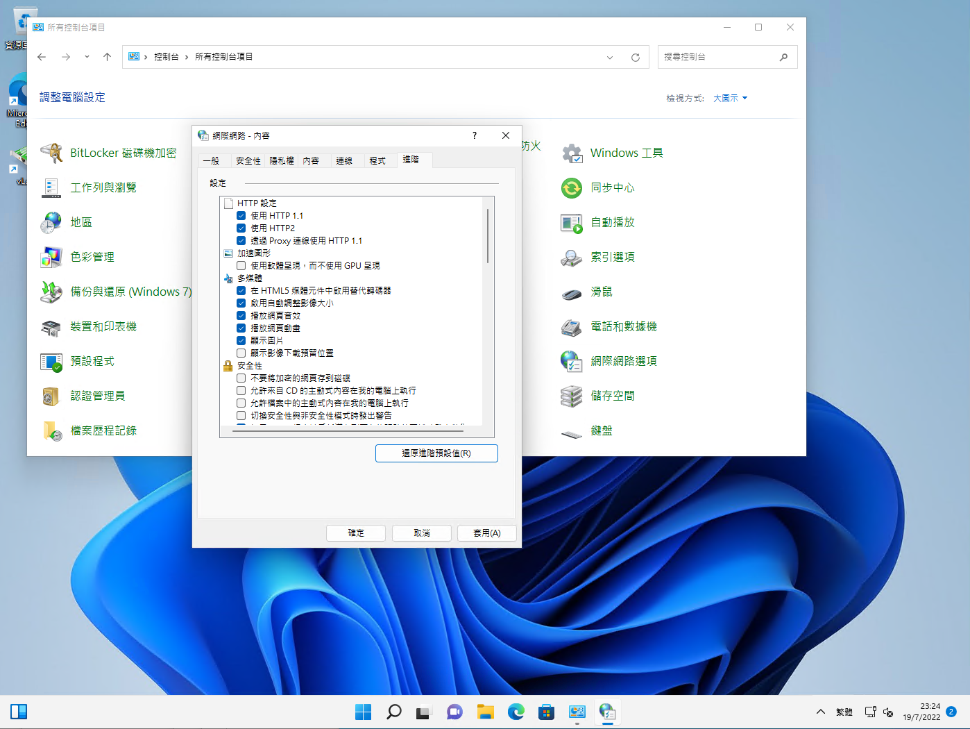The image size is (970, 729).
Task: Open Microsoft Edge from the taskbar
Action: point(516,712)
